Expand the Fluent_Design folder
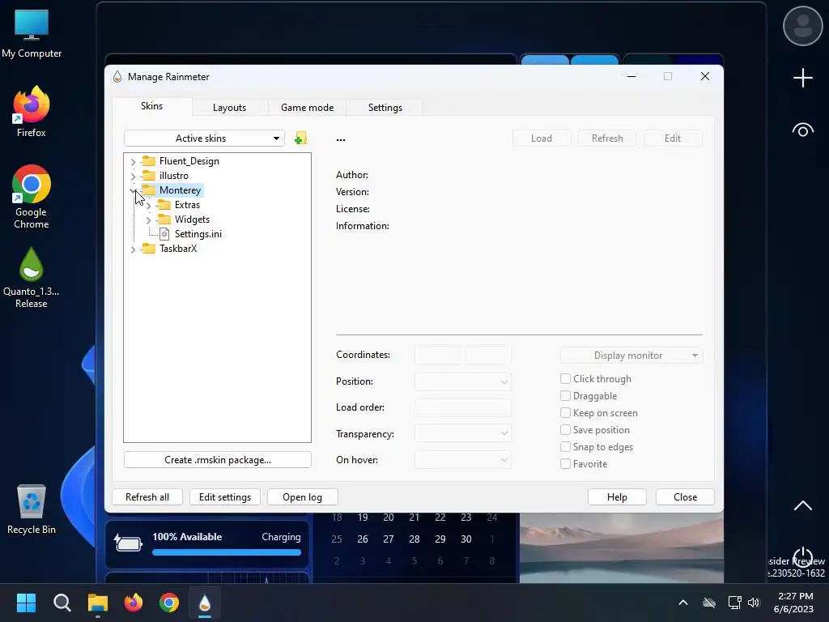Image resolution: width=829 pixels, height=622 pixels. pos(134,161)
